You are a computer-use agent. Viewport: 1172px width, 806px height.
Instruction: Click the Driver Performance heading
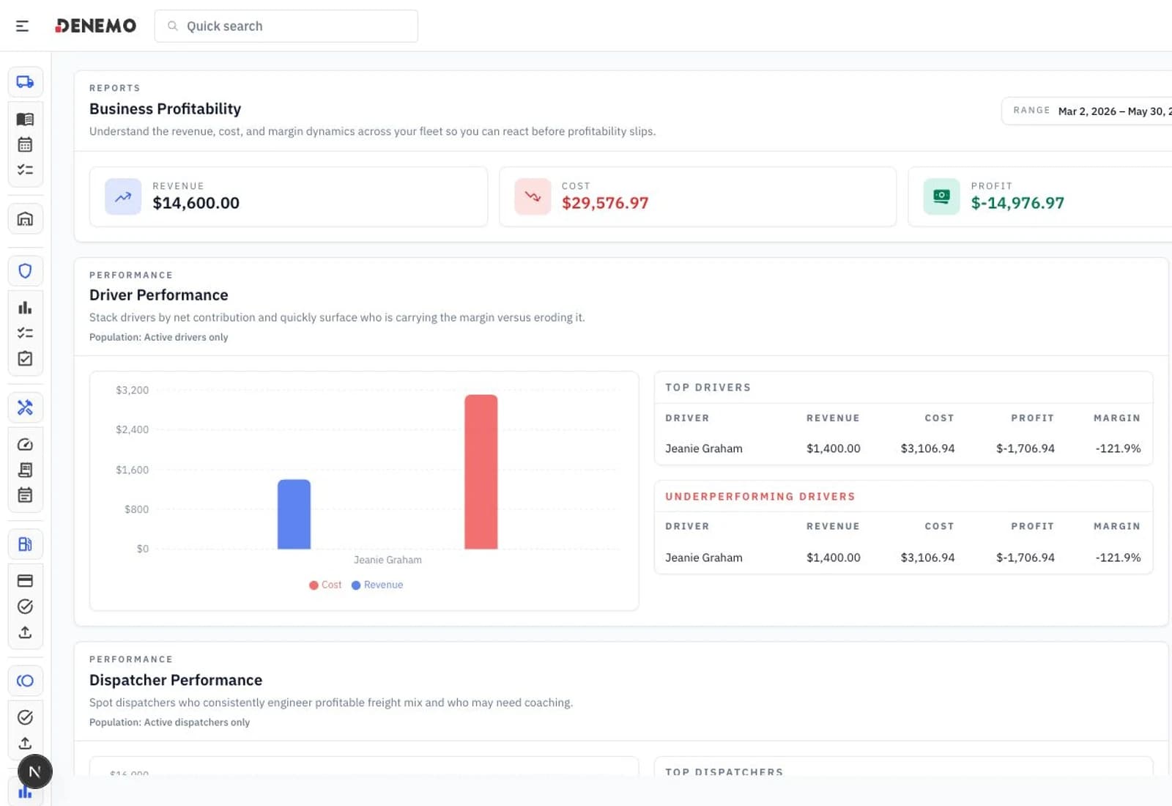coord(159,295)
